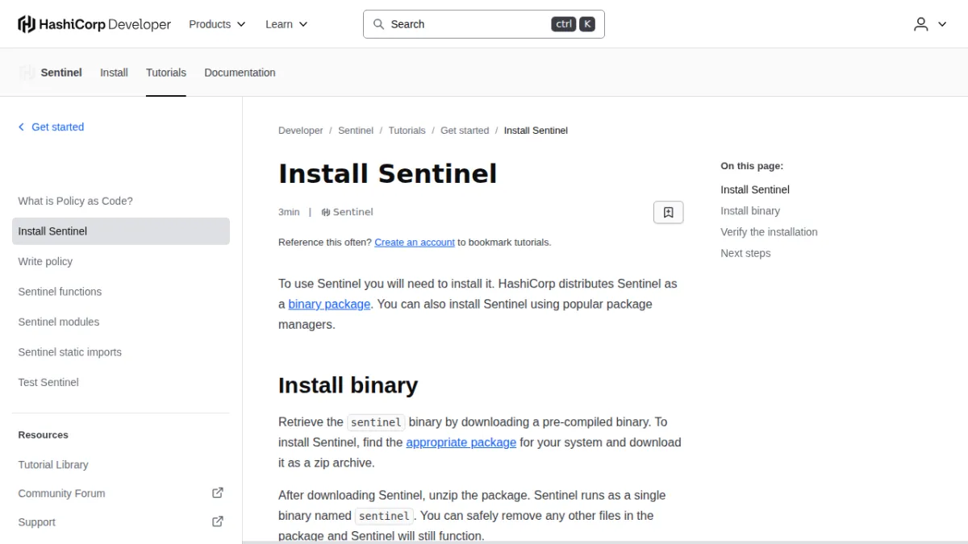Click the search magnifier icon

[378, 24]
